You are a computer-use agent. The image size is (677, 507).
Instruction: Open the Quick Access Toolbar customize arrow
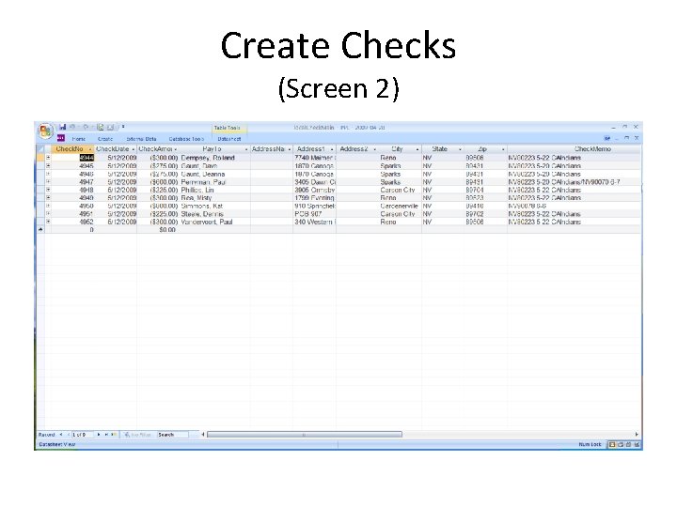[123, 127]
